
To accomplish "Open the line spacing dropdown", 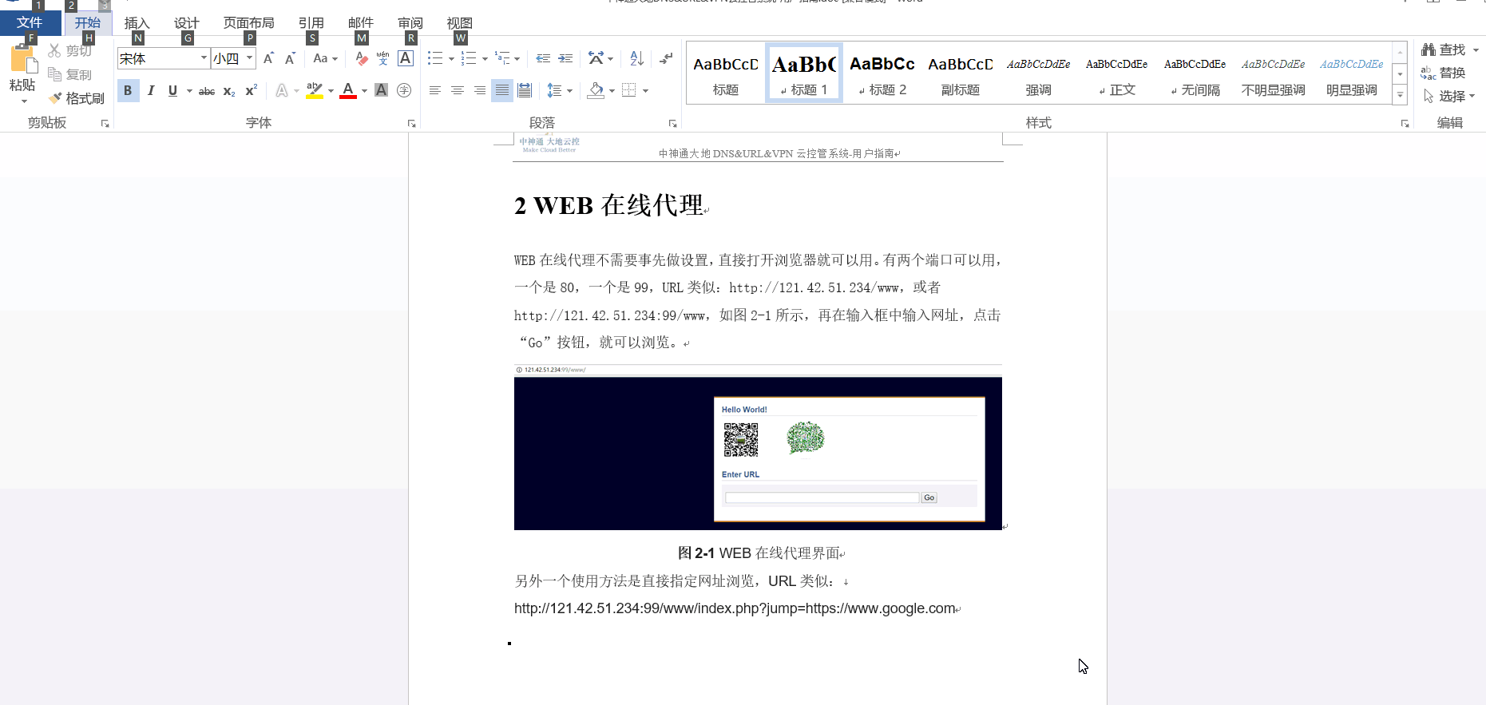I will pos(560,90).
